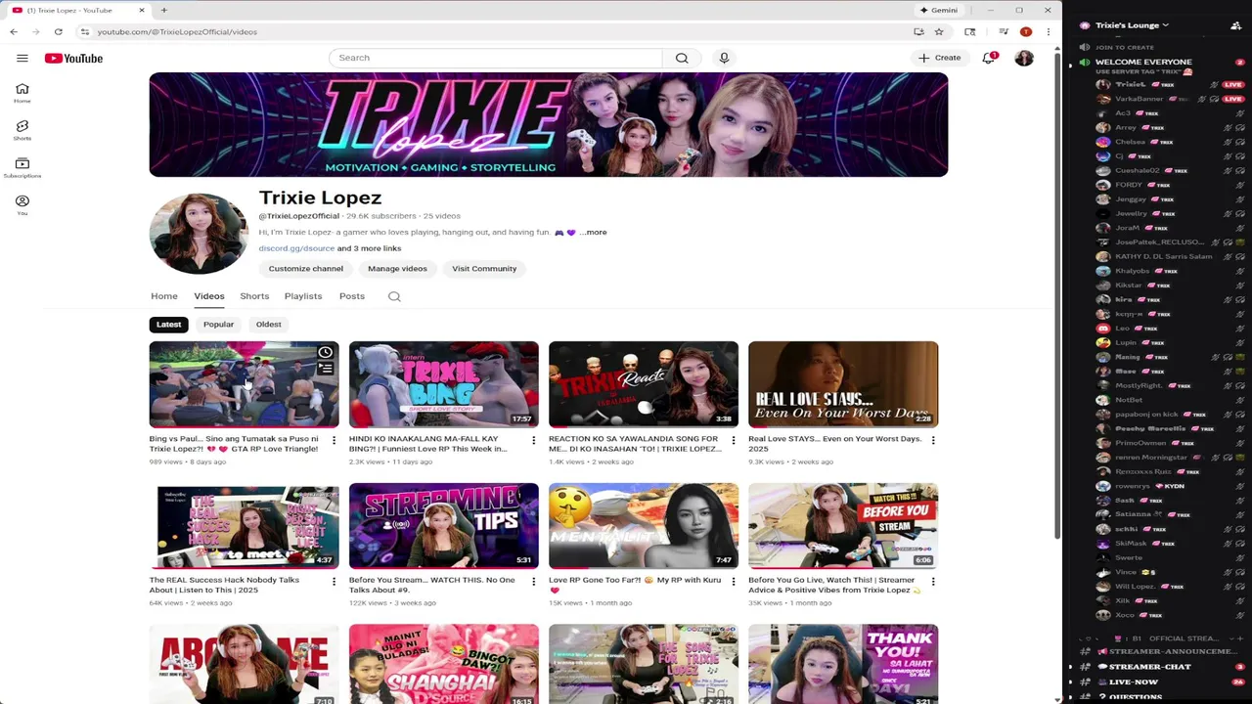
Task: Switch to the Posts channel tab
Action: pos(352,296)
